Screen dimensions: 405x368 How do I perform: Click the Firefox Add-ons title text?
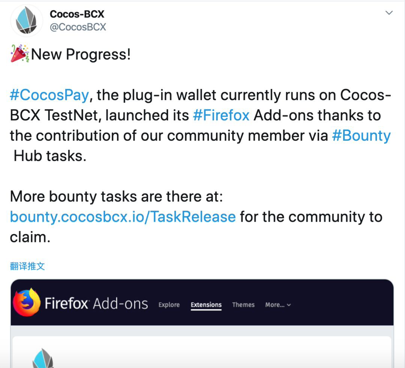[96, 303]
